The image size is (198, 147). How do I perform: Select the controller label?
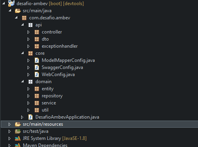pos(52,32)
